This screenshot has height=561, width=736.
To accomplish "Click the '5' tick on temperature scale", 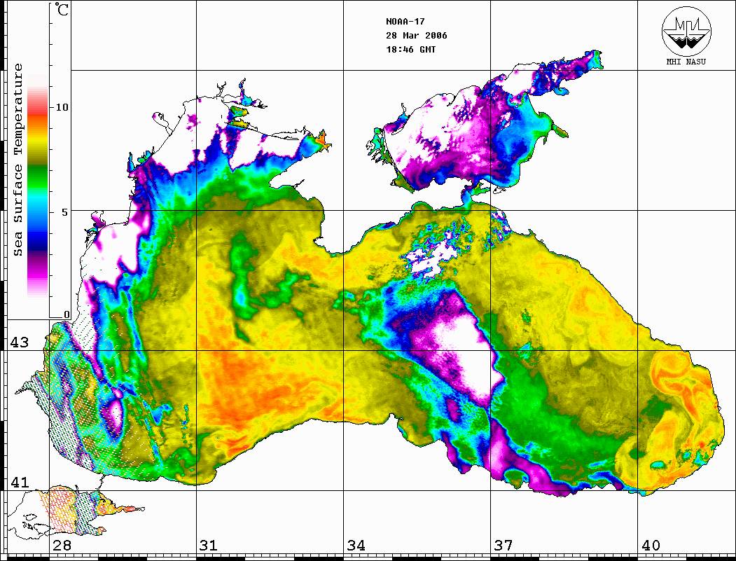I will pyautogui.click(x=65, y=212).
